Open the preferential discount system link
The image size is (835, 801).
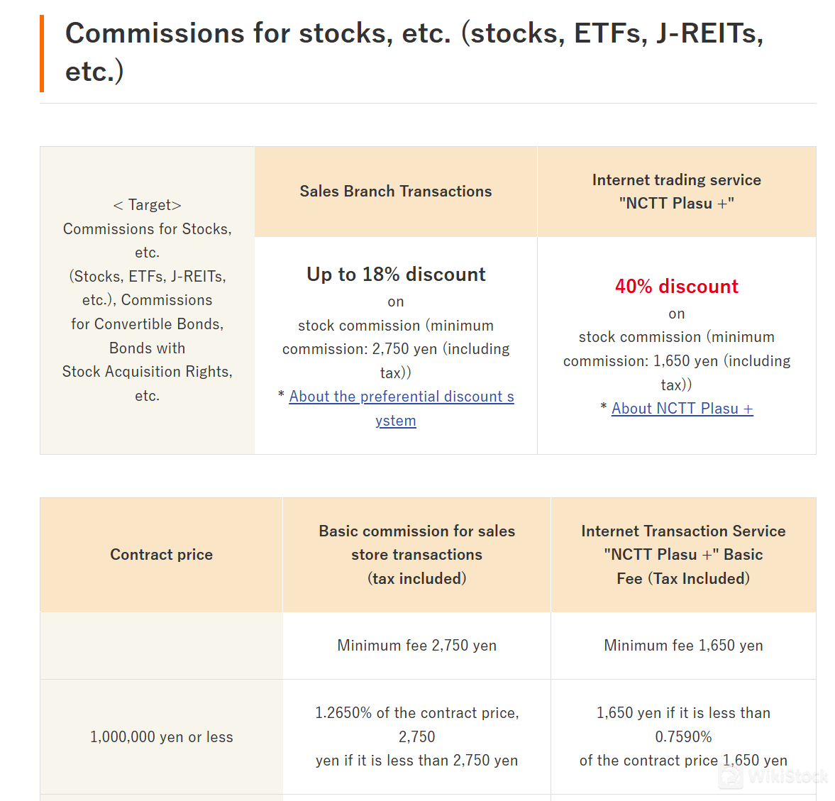pos(401,397)
